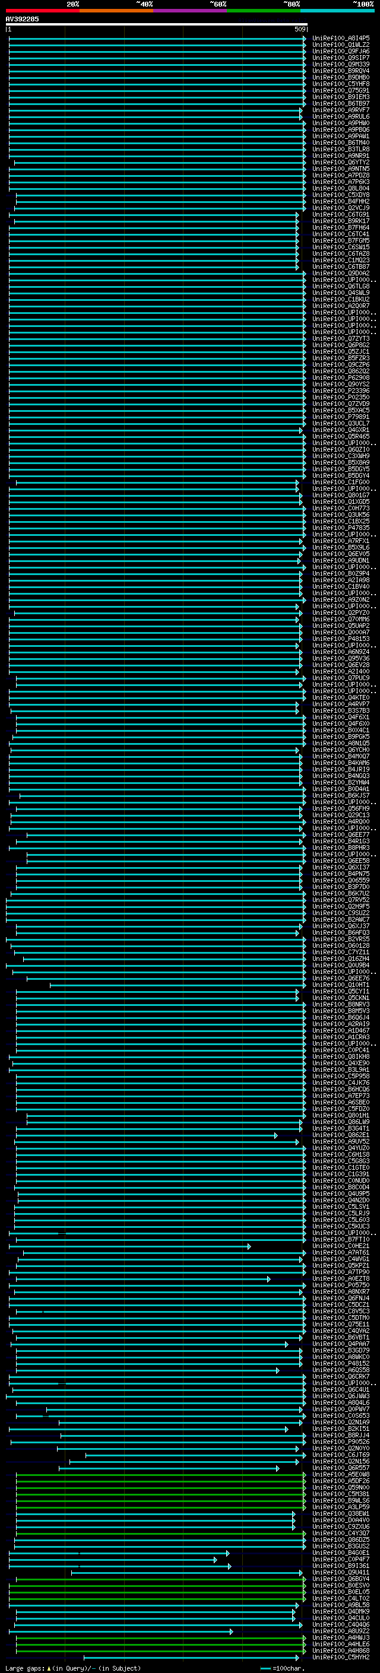Image resolution: width=380 pixels, height=1673 pixels.
Task: Click label UniRef100_B6TM40
Action: [341, 143]
